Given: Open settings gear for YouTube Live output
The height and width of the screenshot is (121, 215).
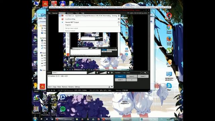Looking at the screenshot, I should point(119,16).
